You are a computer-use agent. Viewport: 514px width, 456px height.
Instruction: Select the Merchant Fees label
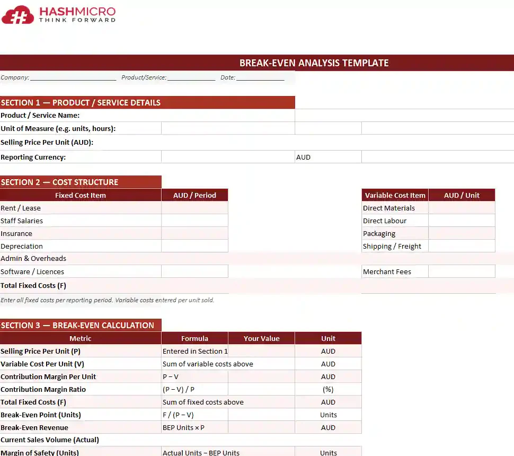click(x=387, y=271)
